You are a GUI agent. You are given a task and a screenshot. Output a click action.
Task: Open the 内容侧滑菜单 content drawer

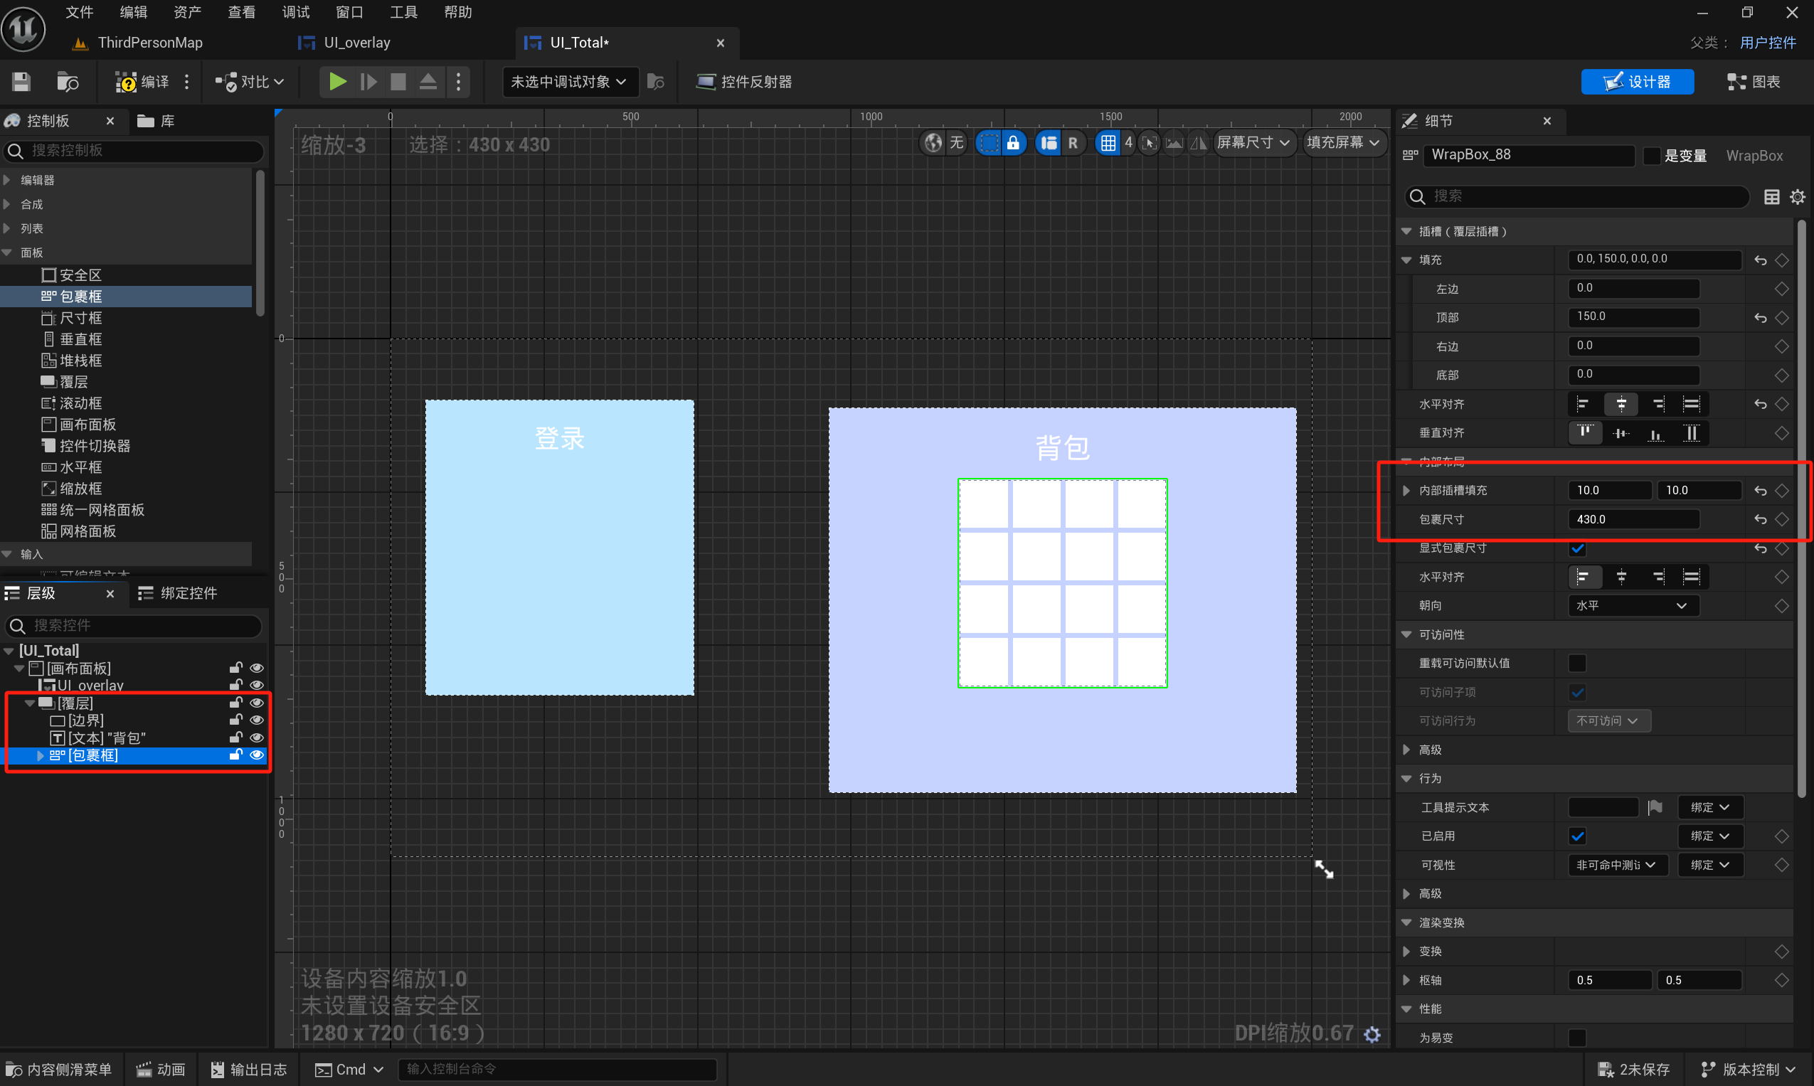(58, 1069)
